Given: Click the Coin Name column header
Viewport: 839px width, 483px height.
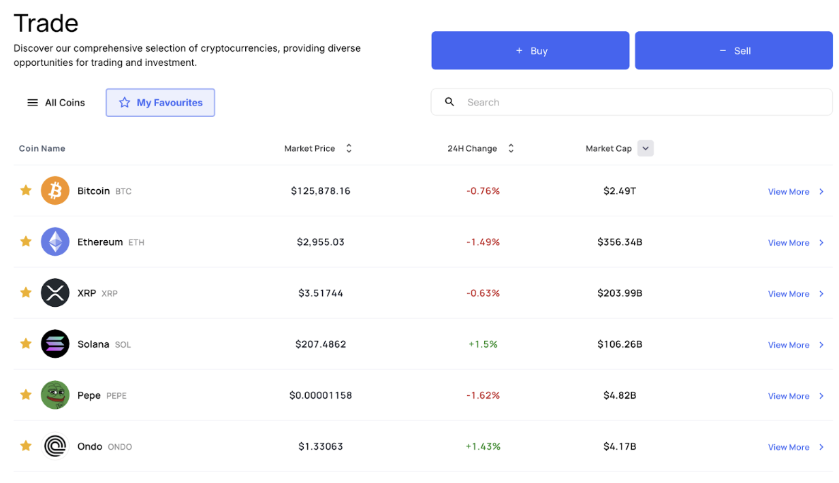Looking at the screenshot, I should [42, 148].
